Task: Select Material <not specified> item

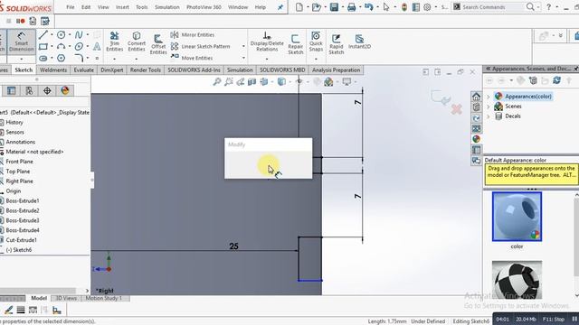Action: (34, 152)
